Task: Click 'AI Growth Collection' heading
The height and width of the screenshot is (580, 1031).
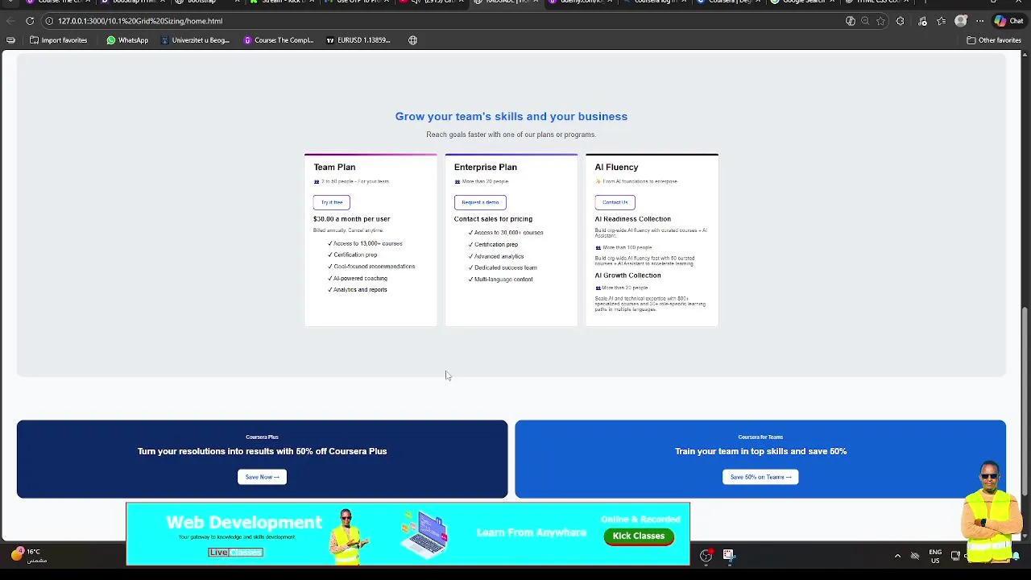Action: 627,275
